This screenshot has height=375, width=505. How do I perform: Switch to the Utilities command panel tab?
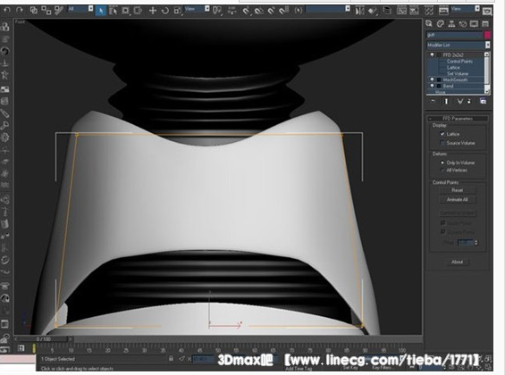485,24
